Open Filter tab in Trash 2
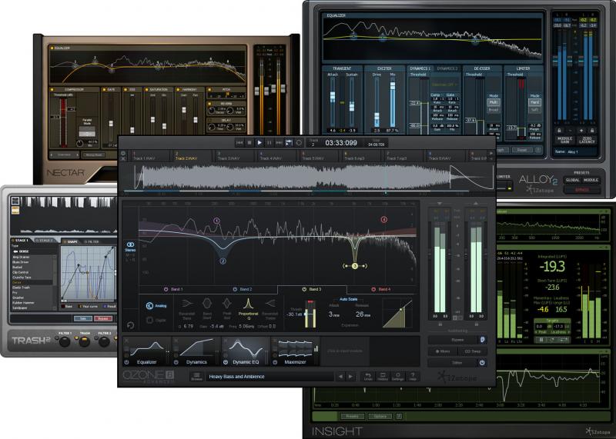This screenshot has width=616, height=439. [92, 241]
